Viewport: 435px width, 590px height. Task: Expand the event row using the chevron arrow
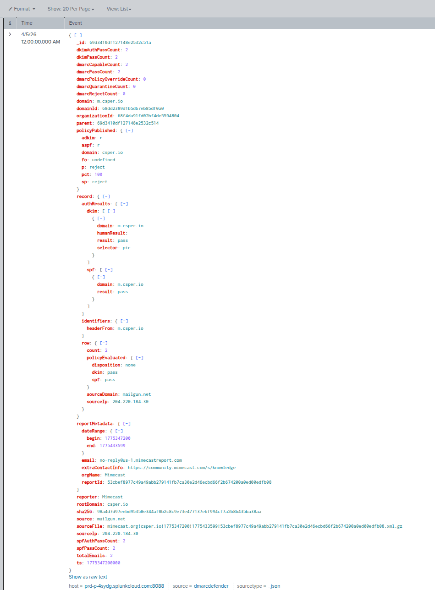(10, 34)
